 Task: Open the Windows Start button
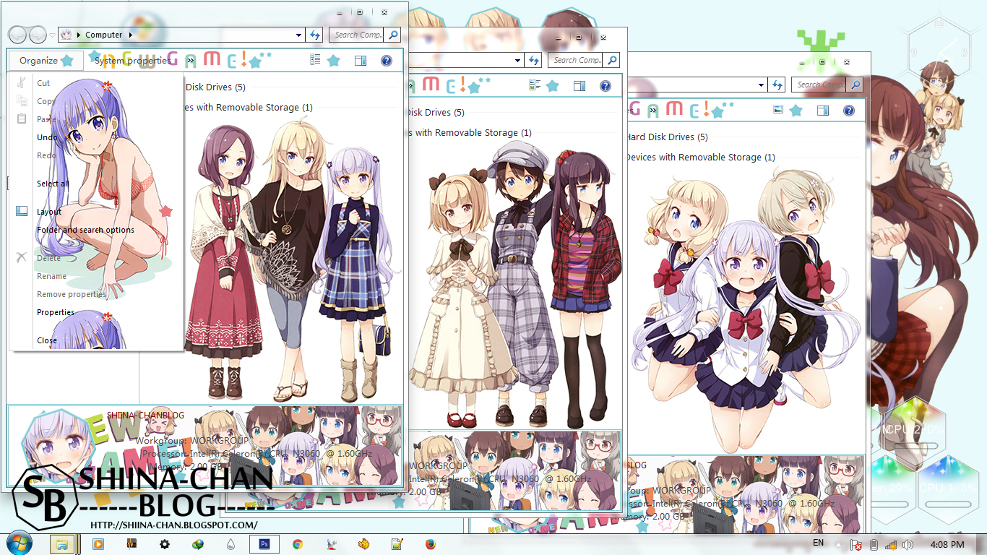[x=20, y=543]
